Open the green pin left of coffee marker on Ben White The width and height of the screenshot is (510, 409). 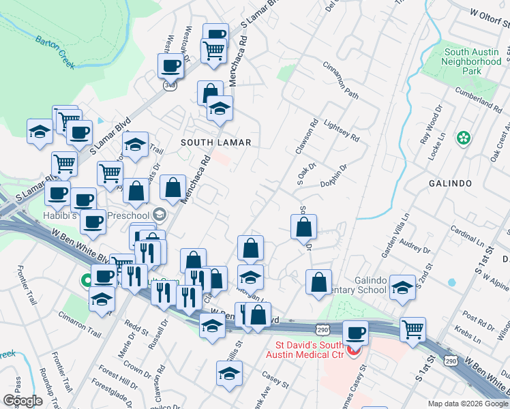point(87,281)
